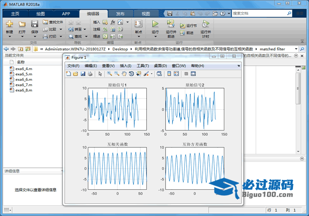
Task: Select exa6_6.m in the file list
Action: click(x=24, y=79)
